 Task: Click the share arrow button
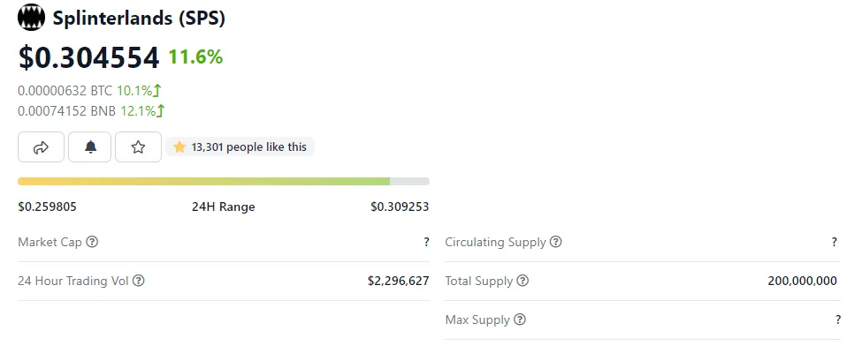point(42,147)
